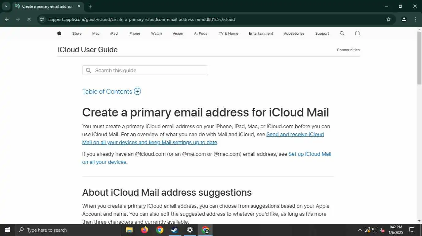This screenshot has height=236, width=422.
Task: Click the muted volume icon in tray
Action: click(382, 230)
